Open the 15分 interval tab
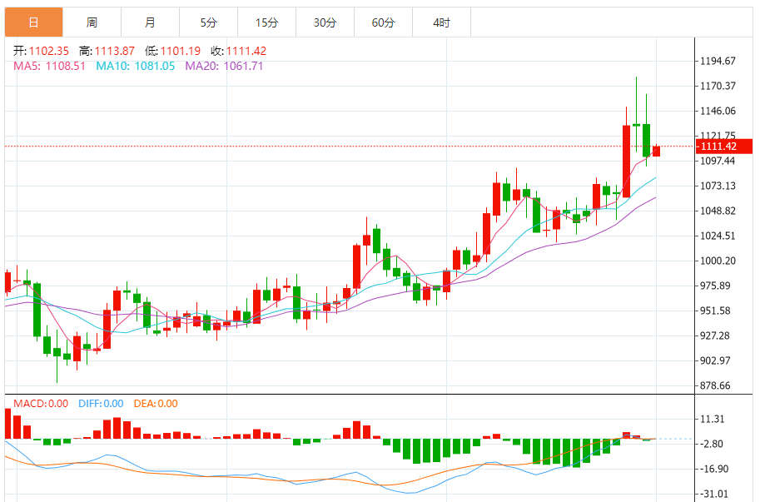Viewport: 760px width, 502px height. (266, 22)
